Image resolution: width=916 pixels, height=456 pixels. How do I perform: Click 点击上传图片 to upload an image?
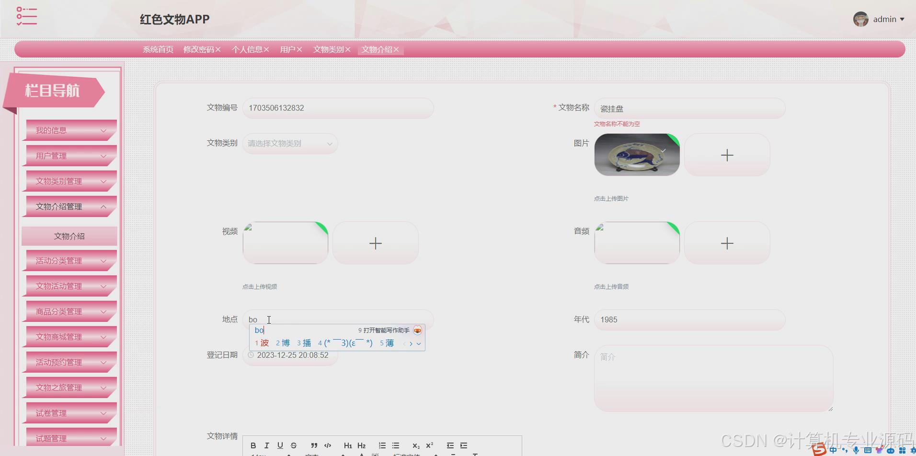pyautogui.click(x=611, y=198)
